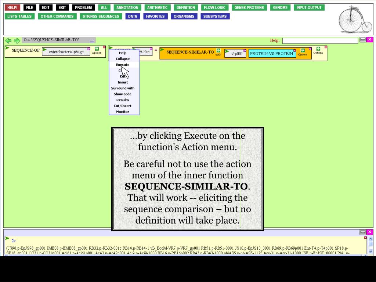Open the SEQUENCE-OF Options arrow icon
376x282 pixels.
point(97,49)
